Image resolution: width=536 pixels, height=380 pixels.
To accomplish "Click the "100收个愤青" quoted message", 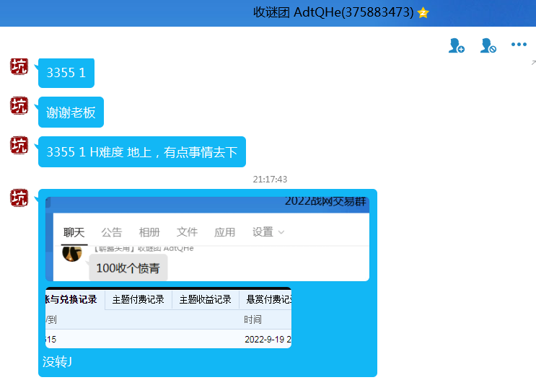I will pos(128,268).
